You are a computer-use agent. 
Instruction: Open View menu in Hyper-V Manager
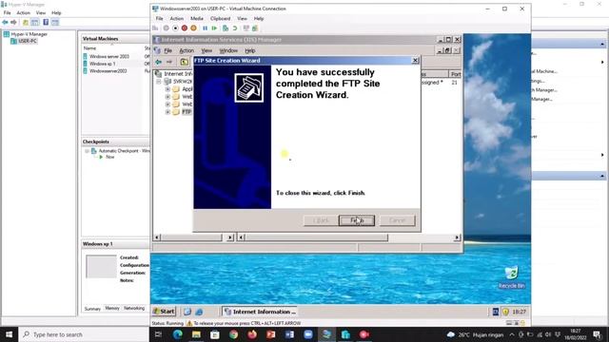[x=41, y=12]
